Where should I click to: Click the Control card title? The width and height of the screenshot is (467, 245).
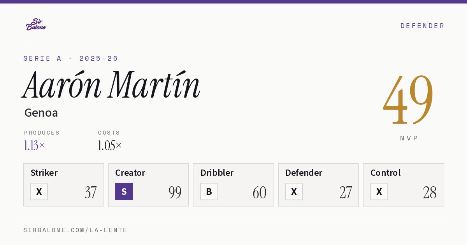(x=386, y=173)
